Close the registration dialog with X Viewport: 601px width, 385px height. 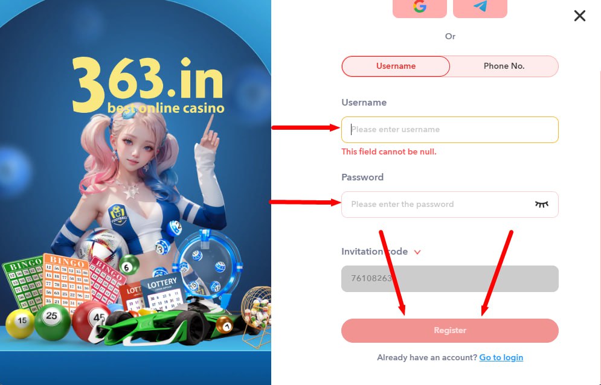[x=579, y=16]
